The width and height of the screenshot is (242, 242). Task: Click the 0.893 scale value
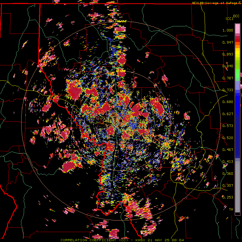pyautogui.click(x=228, y=54)
